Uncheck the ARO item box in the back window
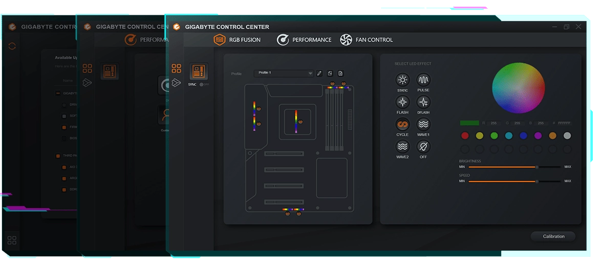 click(x=64, y=179)
